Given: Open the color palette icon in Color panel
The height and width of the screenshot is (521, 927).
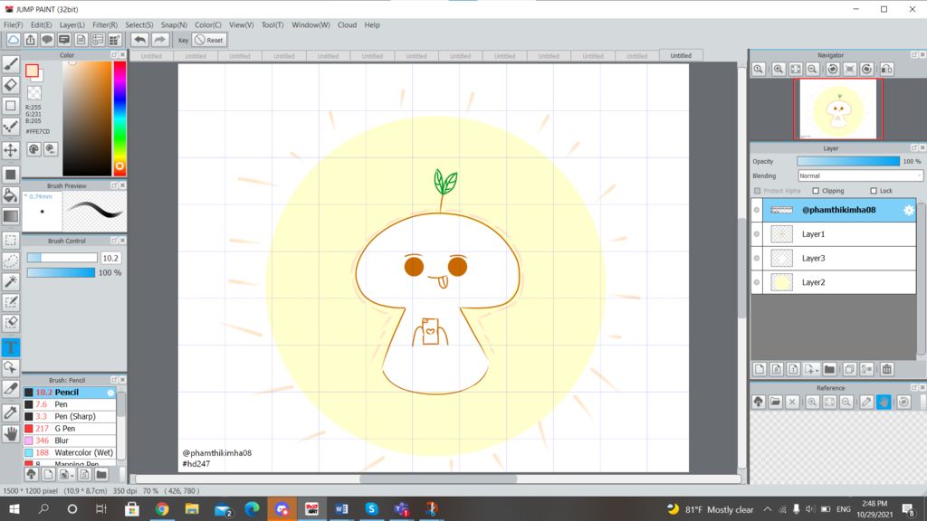Looking at the screenshot, I should [x=33, y=149].
